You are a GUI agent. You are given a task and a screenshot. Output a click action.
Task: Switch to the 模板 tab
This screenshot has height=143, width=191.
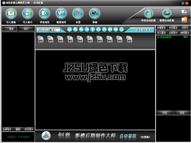point(10,29)
